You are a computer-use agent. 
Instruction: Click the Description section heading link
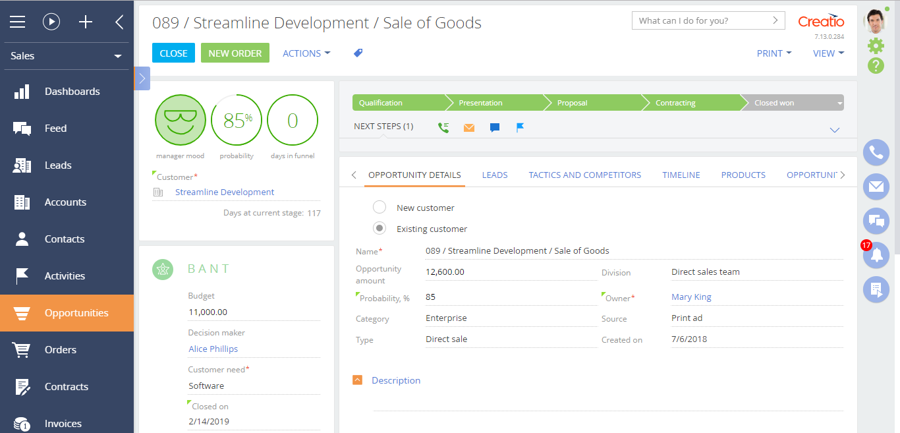coord(396,380)
